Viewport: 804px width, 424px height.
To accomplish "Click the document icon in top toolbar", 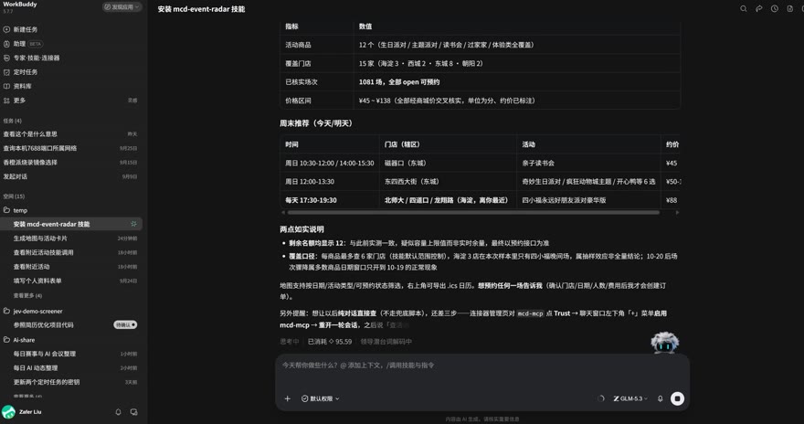I will 789,9.
